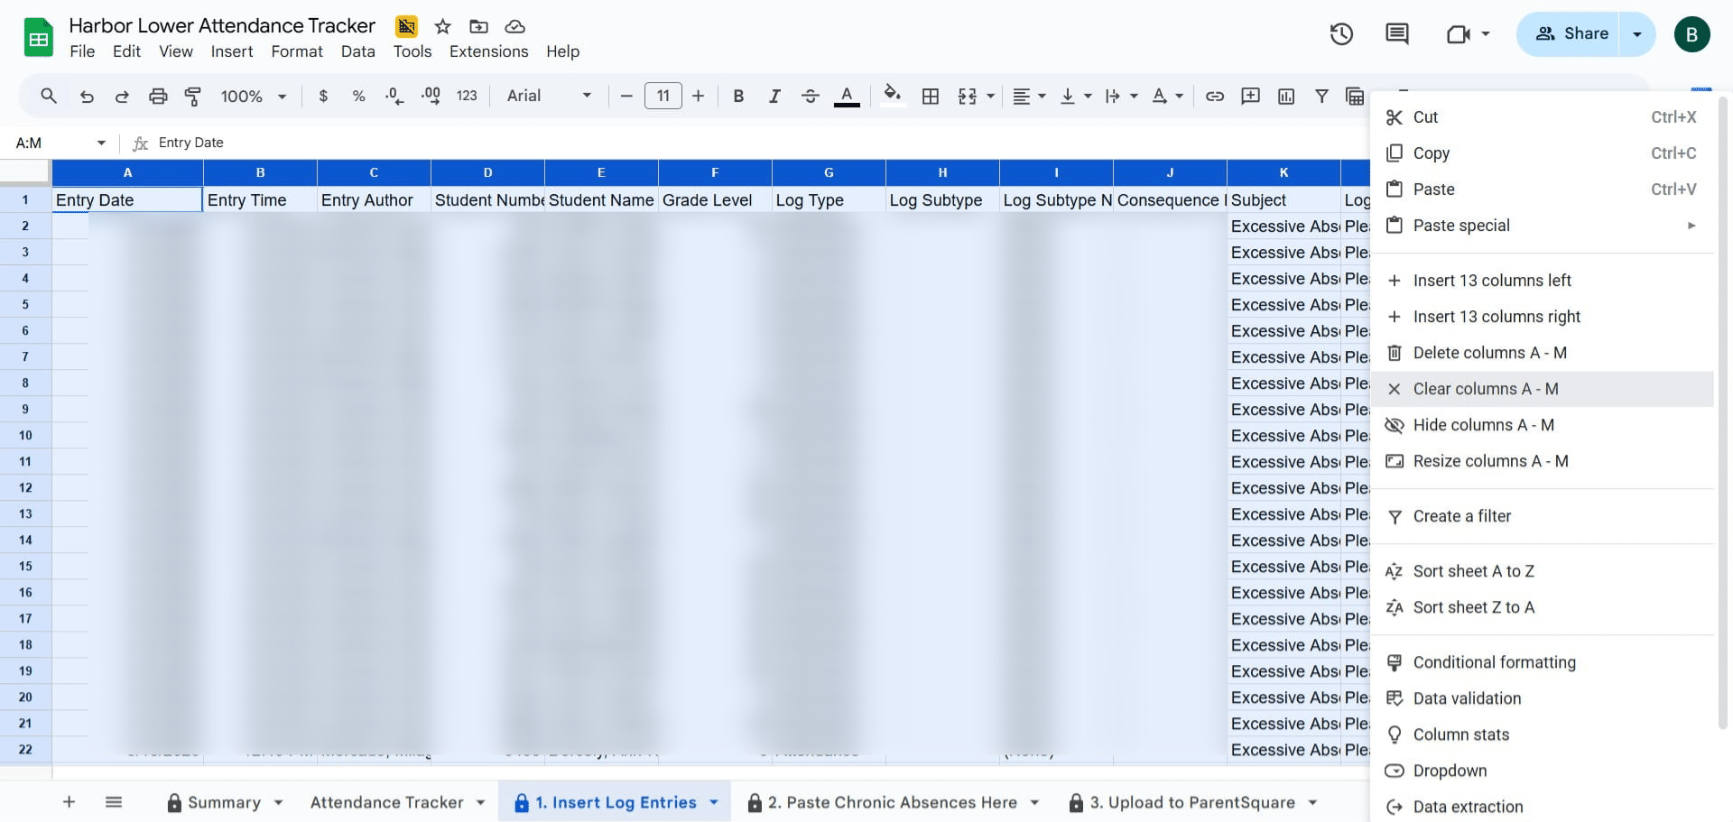1733x822 pixels.
Task: Click the redo arrow icon
Action: 122,96
